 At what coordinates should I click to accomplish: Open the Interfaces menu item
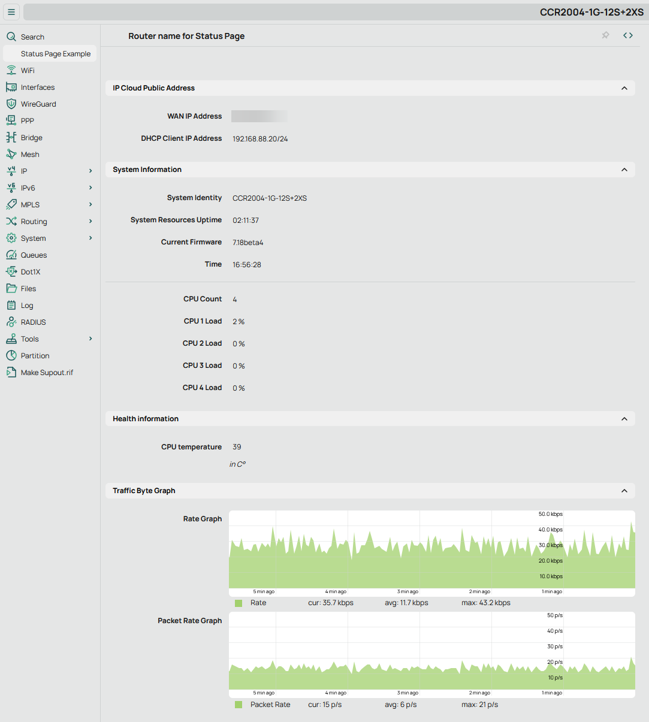[x=38, y=87]
